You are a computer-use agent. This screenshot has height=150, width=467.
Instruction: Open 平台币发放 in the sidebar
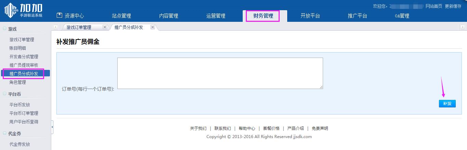coord(20,105)
